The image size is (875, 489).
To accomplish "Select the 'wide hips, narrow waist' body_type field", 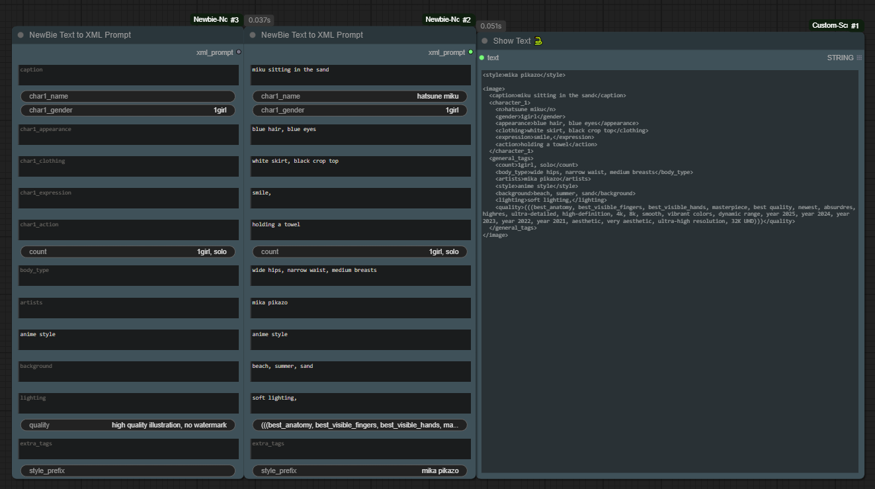I will [360, 275].
